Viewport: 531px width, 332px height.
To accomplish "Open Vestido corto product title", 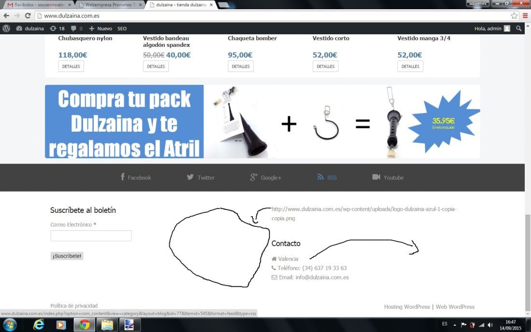I will point(331,38).
